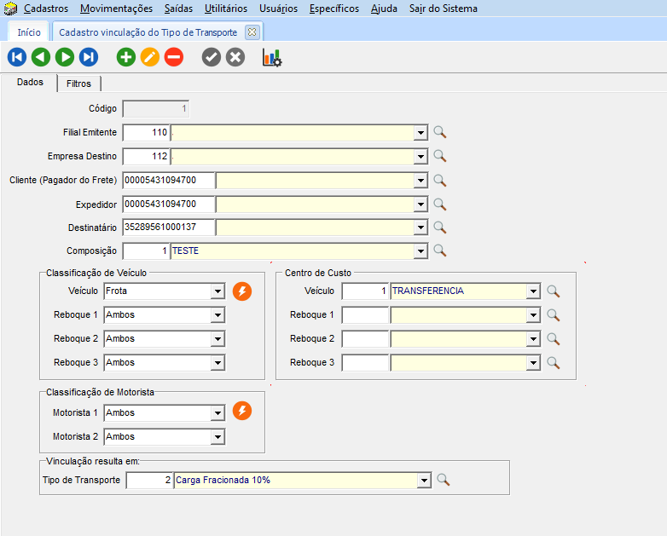The height and width of the screenshot is (536, 667).
Task: Open Reboque 2 Ambos classification dropdown
Action: pyautogui.click(x=217, y=339)
